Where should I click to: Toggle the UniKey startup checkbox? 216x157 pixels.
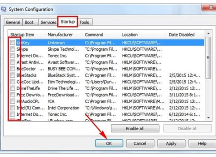click(13, 42)
